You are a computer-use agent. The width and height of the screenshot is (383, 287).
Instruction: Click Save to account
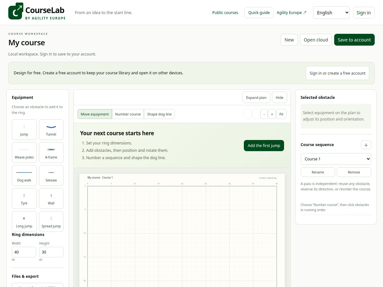354,40
